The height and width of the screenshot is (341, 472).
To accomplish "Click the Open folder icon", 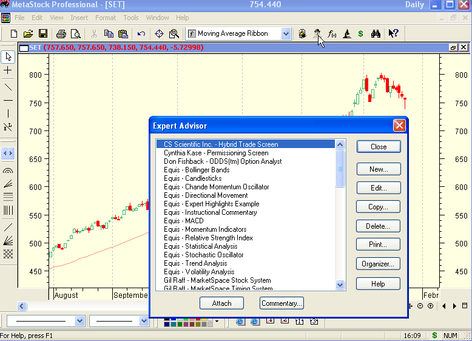I will (x=28, y=34).
